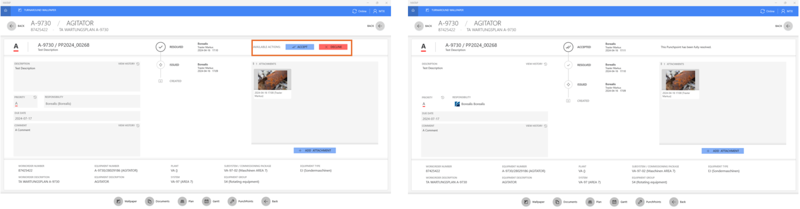800x209 pixels.
Task: Open Documents icon in left window footer
Action: [x=149, y=201]
